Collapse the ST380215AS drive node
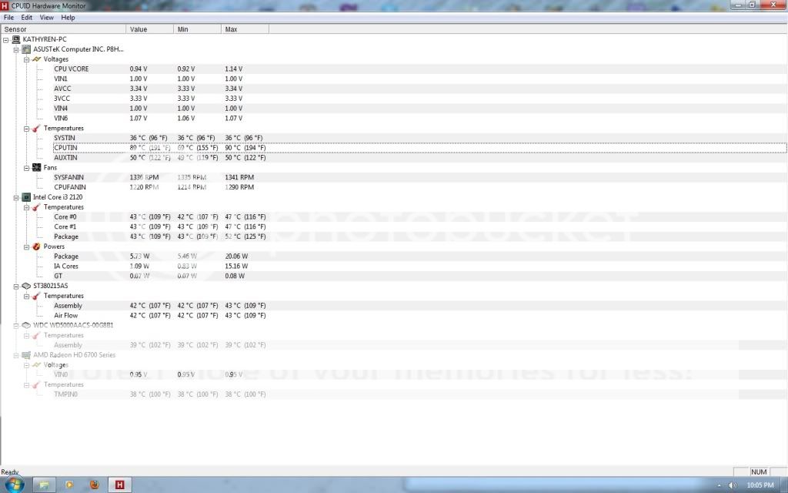 (x=16, y=287)
